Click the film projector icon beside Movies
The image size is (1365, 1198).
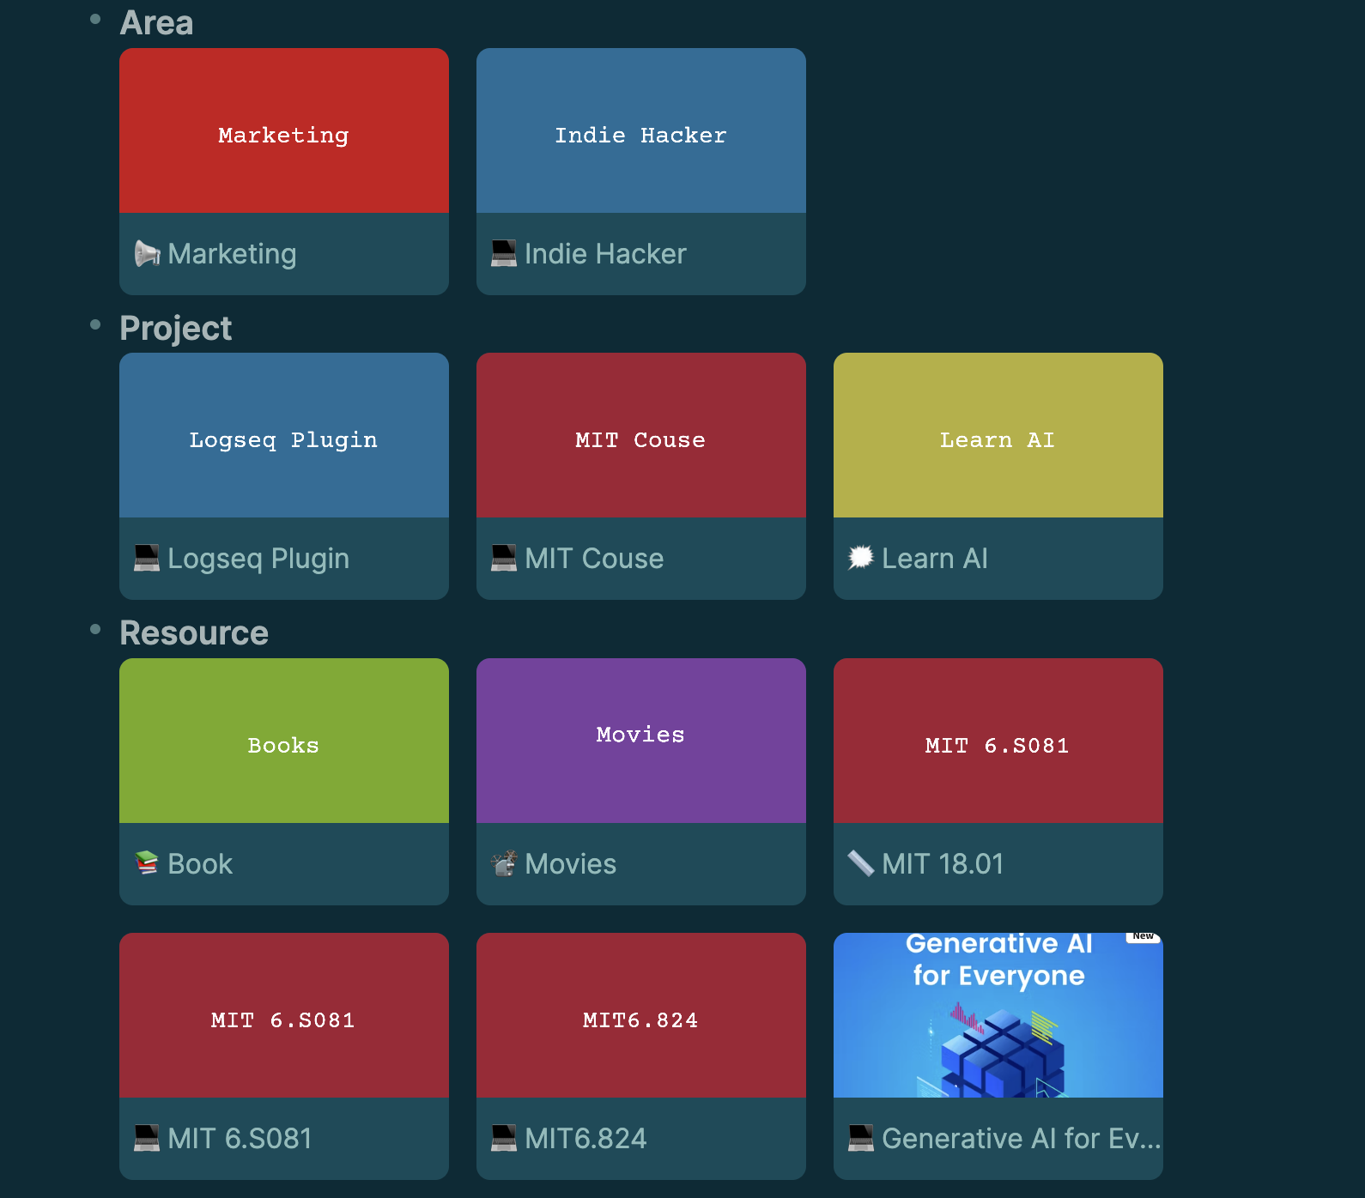click(x=504, y=863)
